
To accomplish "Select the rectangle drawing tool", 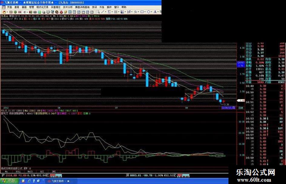I will point(142,12).
